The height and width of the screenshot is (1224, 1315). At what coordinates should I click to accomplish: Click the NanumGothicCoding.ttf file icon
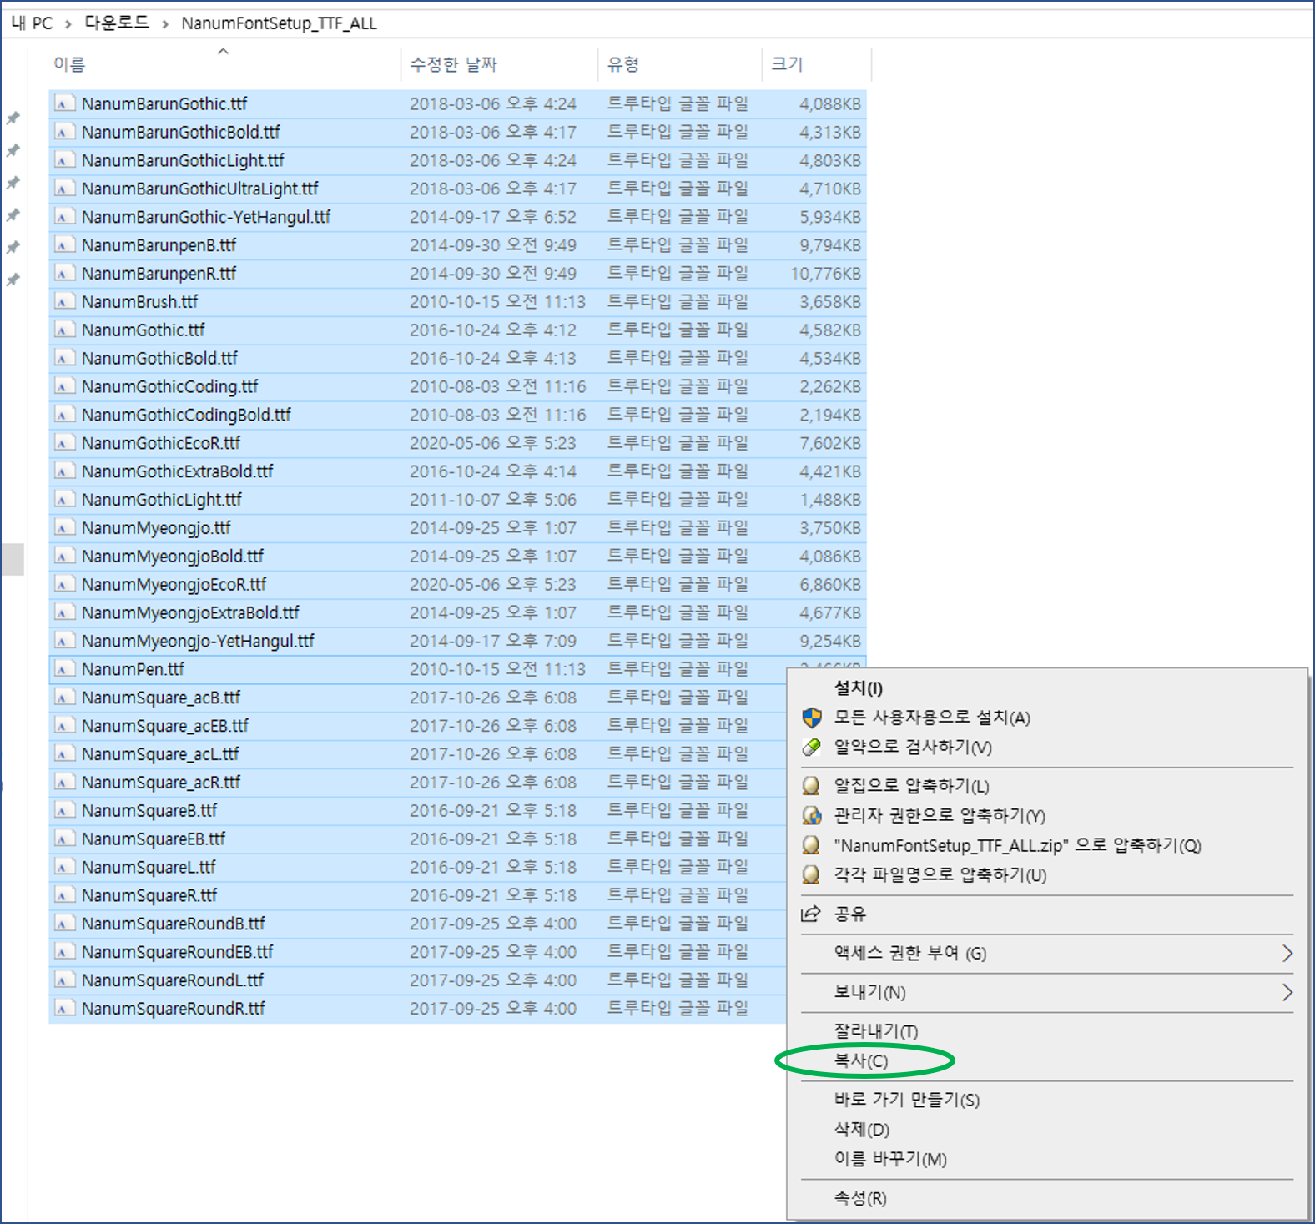pos(64,386)
